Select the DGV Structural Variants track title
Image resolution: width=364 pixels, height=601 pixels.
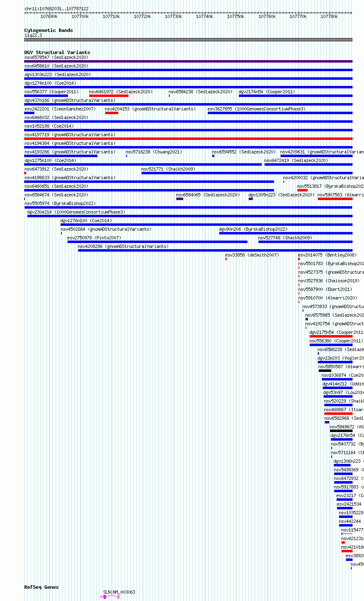57,52
